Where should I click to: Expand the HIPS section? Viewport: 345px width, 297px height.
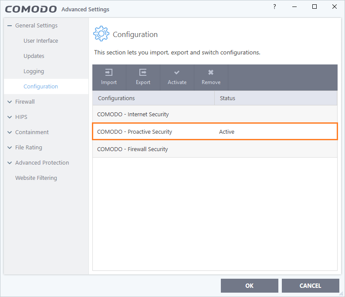[10, 117]
